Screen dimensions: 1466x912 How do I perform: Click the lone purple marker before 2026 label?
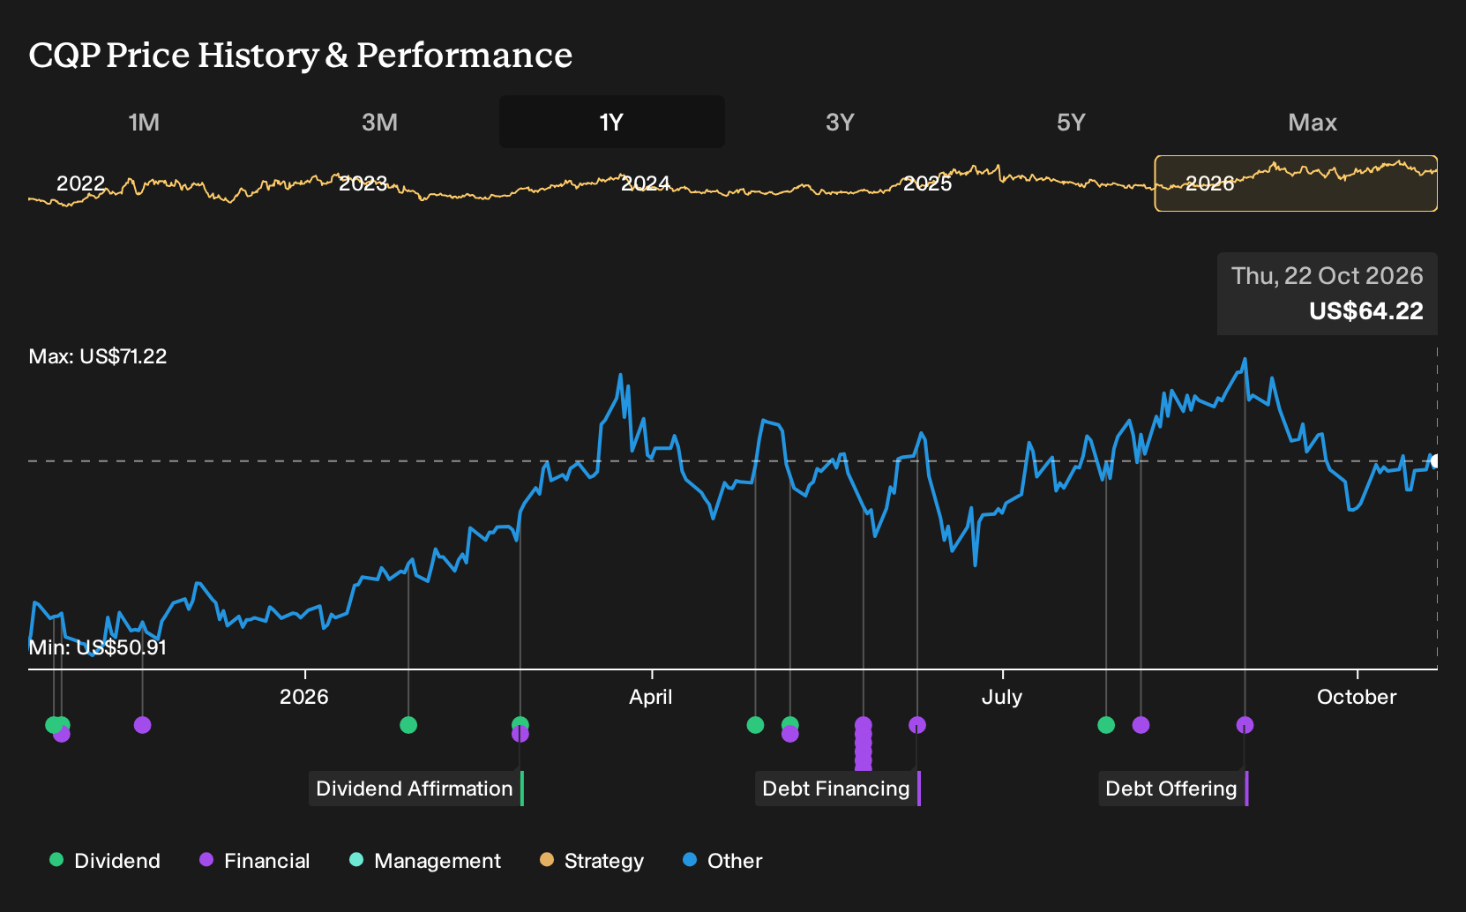pyautogui.click(x=142, y=725)
